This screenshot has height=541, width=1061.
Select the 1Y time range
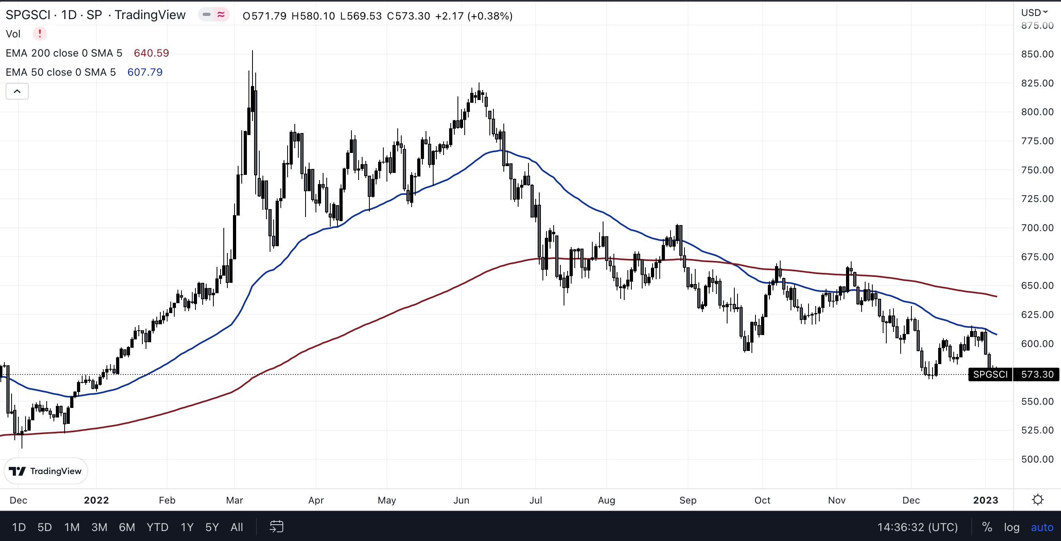click(187, 527)
